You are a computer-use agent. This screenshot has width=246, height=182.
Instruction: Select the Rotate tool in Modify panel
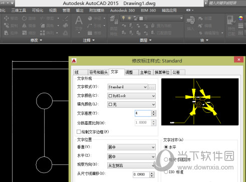click(29, 18)
